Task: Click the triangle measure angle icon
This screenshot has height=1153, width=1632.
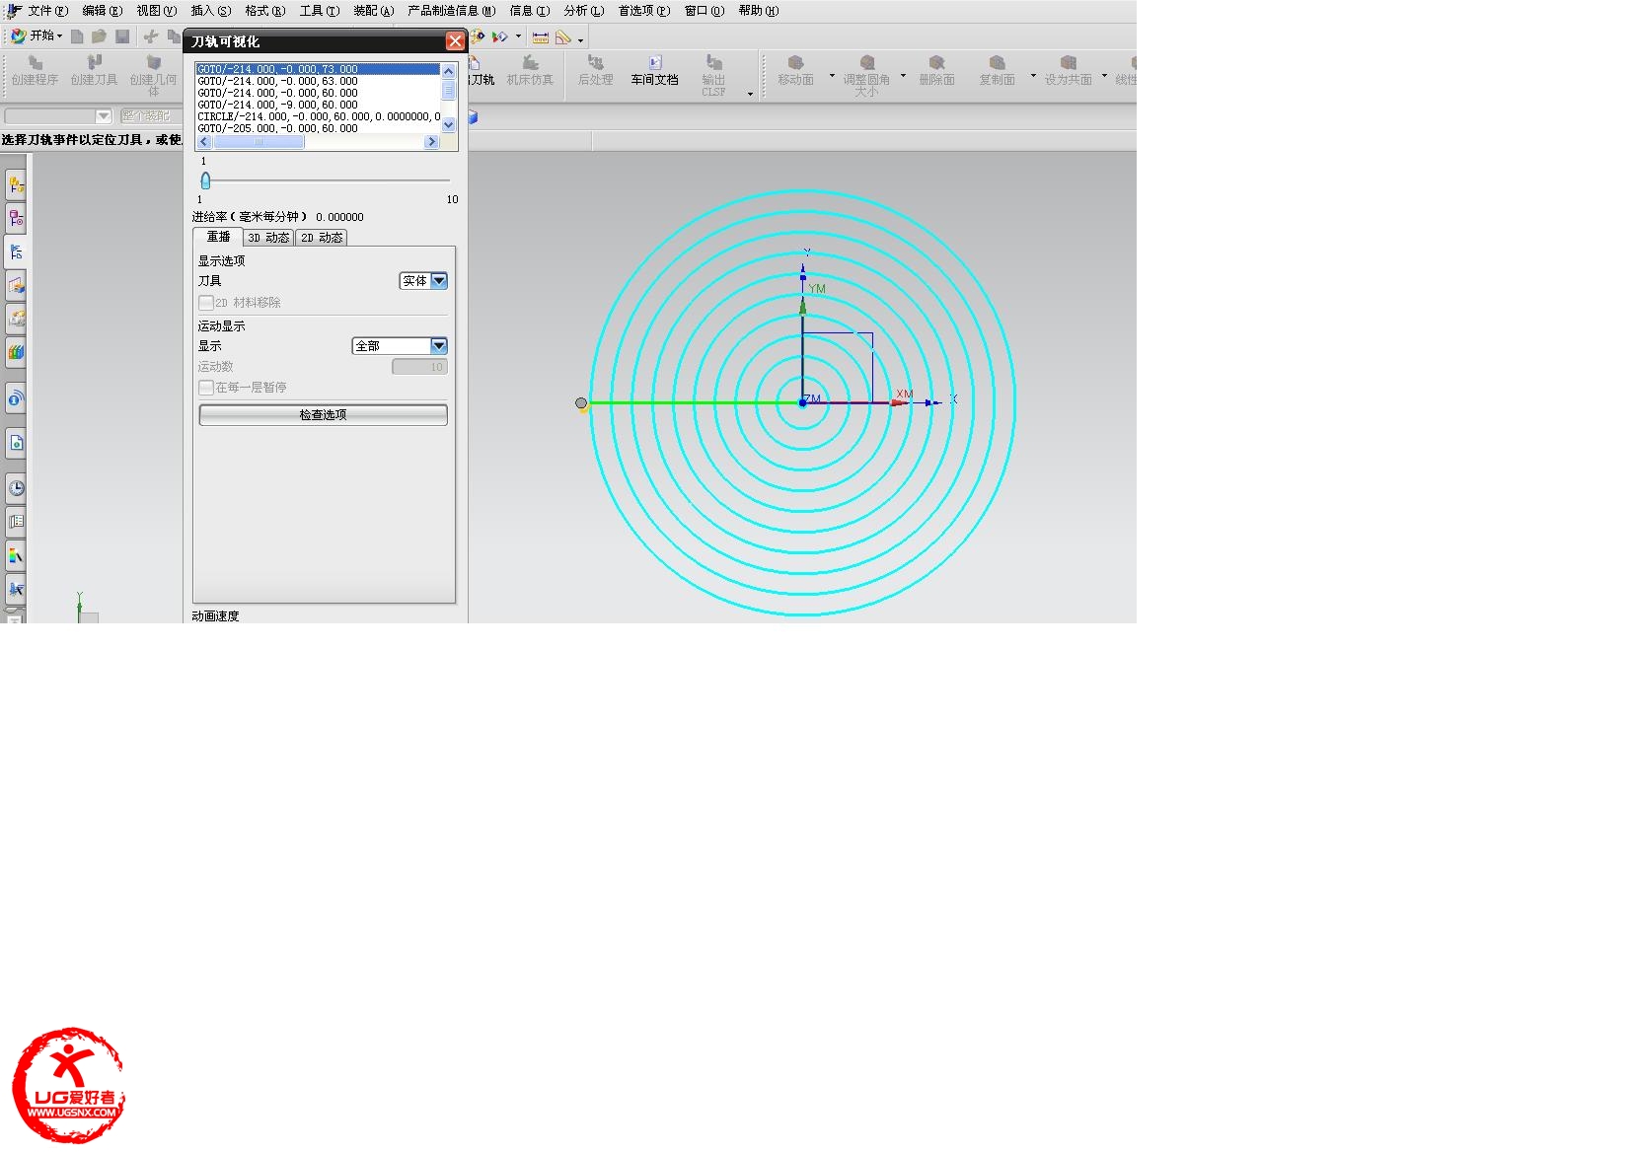Action: 563,37
